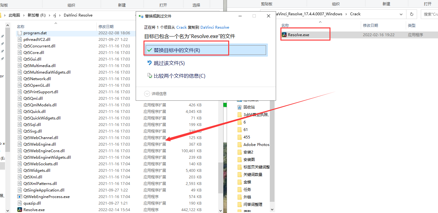Click the 搜索 search box in Crack window
Screen dimensions: 438x213
click(429, 14)
